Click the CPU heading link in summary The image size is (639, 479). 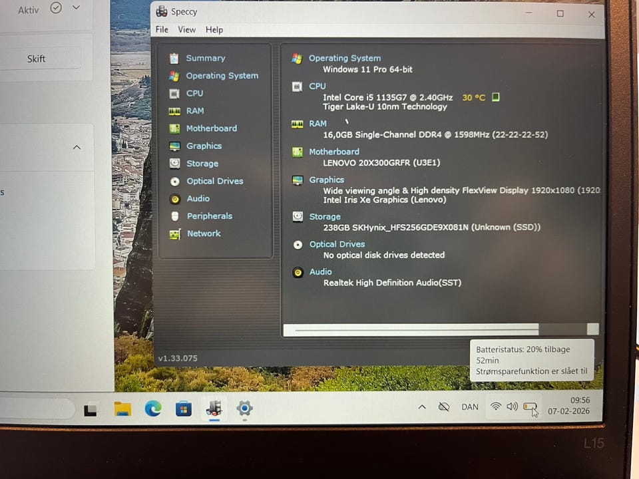coord(317,86)
